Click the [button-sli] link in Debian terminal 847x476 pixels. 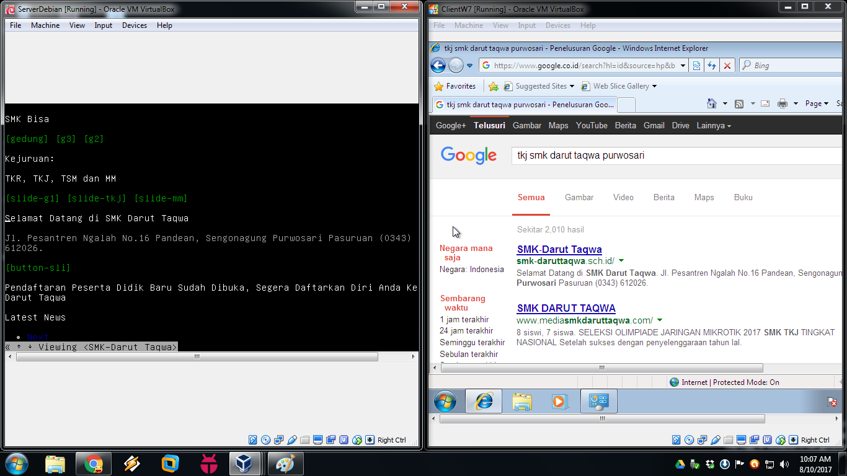coord(38,268)
